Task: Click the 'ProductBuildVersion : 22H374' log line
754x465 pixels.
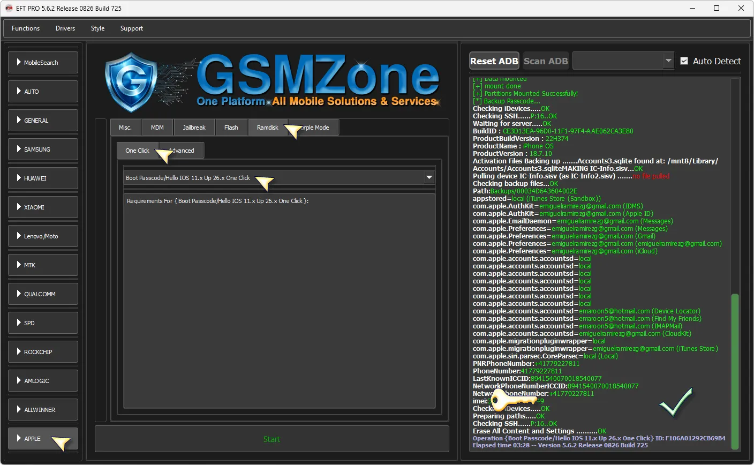Action: [x=521, y=139]
